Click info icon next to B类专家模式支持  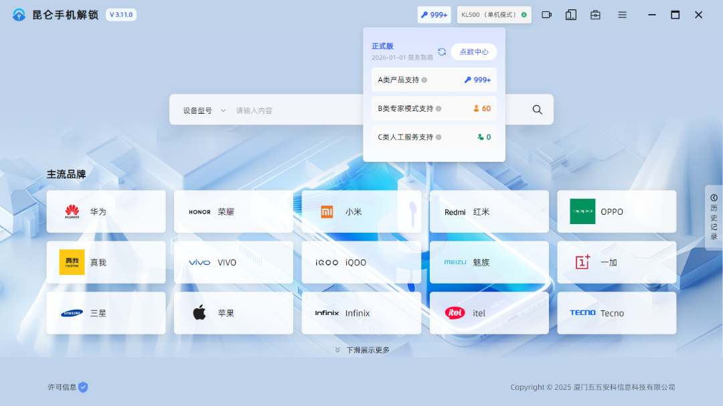coord(438,108)
